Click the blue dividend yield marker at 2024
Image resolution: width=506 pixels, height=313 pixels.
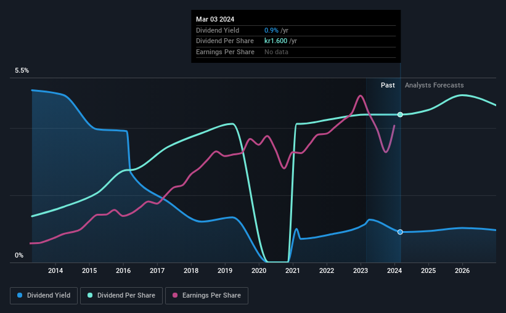[x=400, y=232]
